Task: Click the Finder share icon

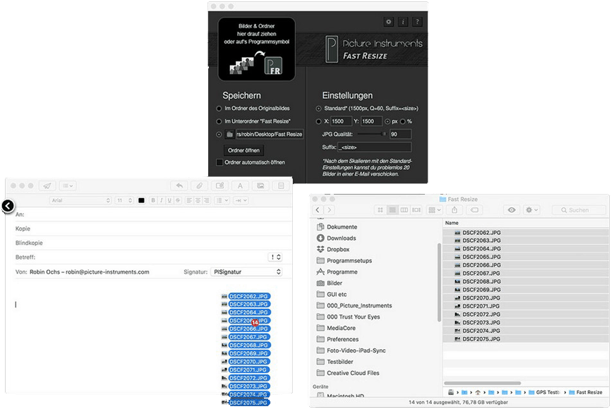Action: pyautogui.click(x=455, y=210)
